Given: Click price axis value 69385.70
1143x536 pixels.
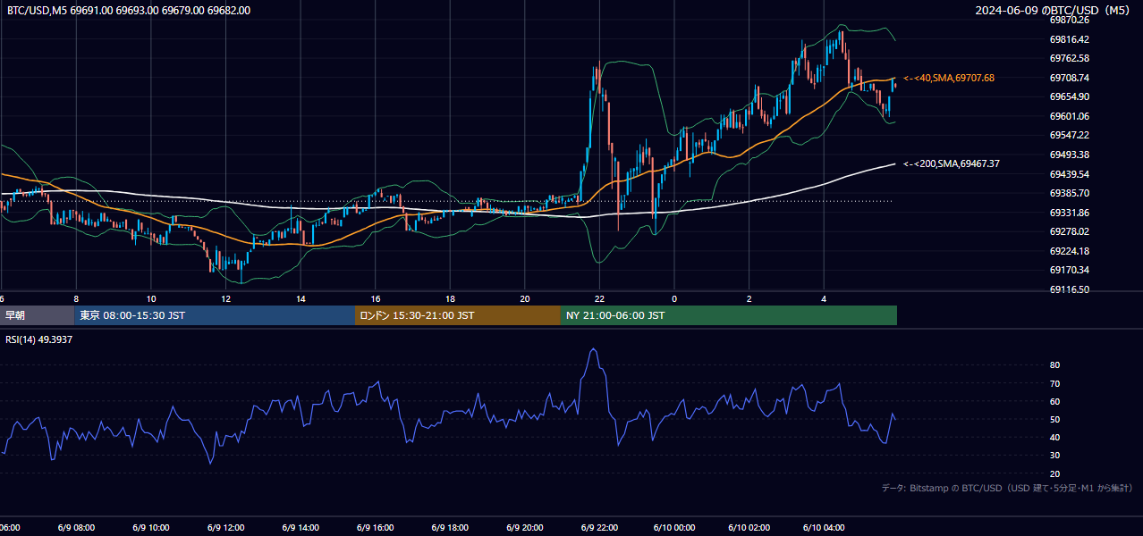Looking at the screenshot, I should [x=1069, y=193].
